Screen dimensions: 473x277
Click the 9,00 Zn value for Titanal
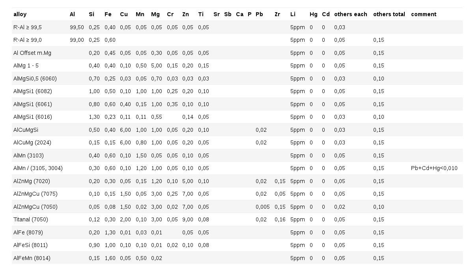click(188, 219)
